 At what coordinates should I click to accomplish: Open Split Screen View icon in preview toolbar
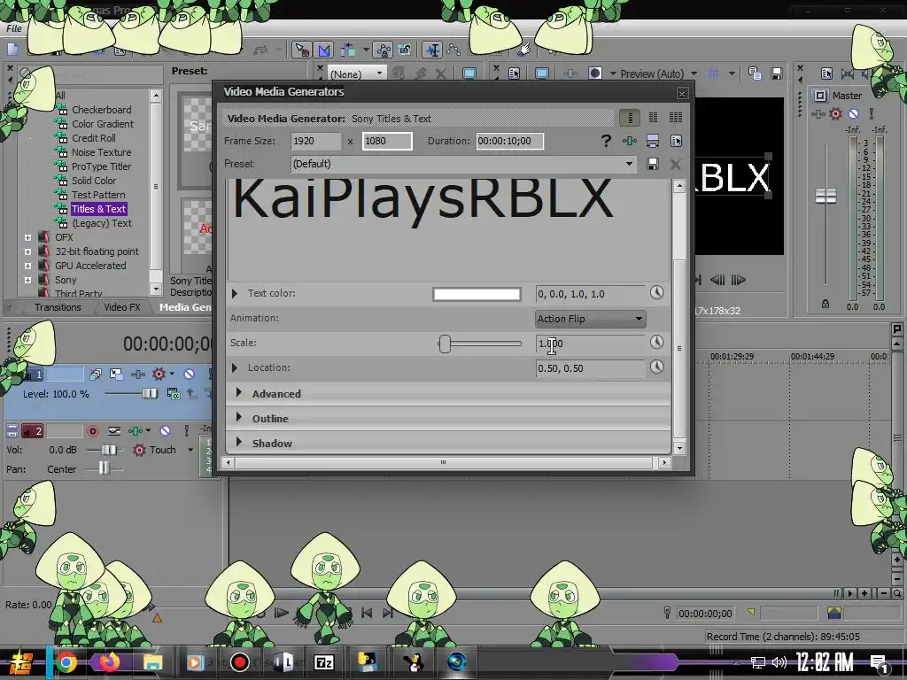tap(594, 73)
